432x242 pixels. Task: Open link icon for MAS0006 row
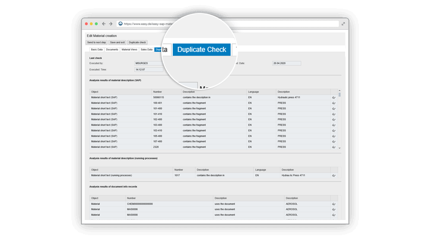click(334, 210)
